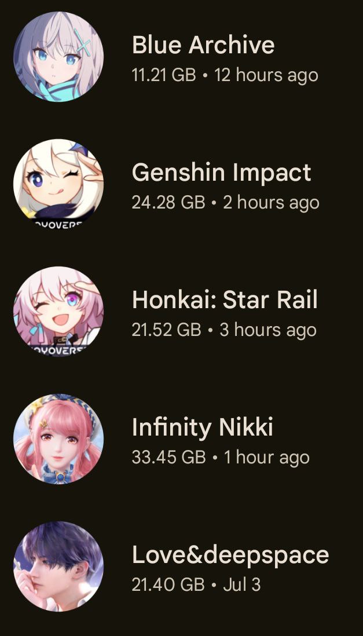Tap the Infinity Nikki app icon

click(58, 438)
